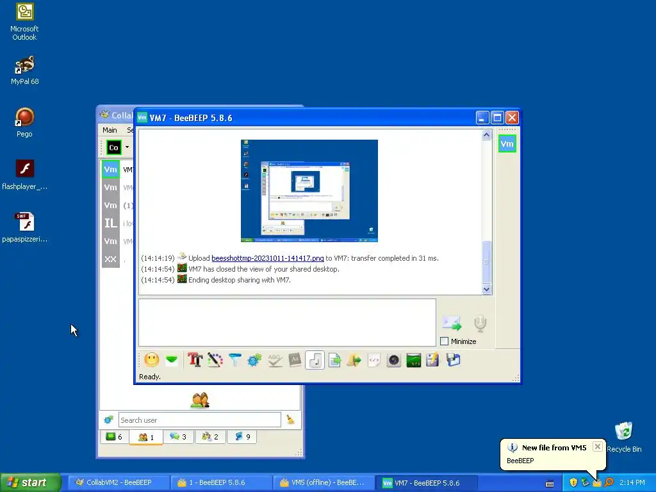Click the blue funnel filter messages icon
This screenshot has height=492, width=656.
(x=235, y=360)
